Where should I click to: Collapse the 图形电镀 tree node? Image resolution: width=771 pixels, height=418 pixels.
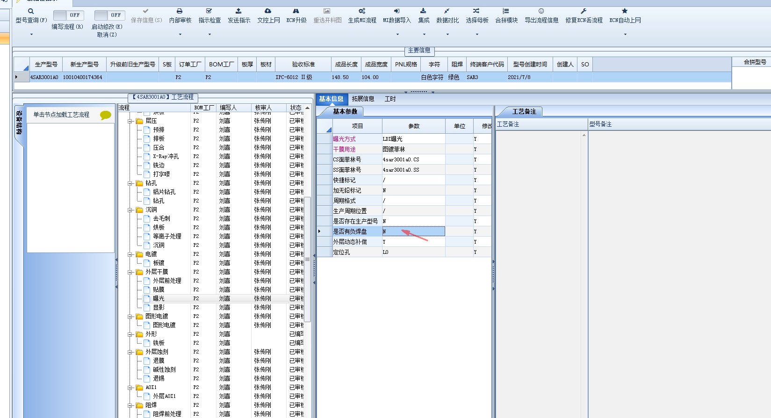click(130, 317)
